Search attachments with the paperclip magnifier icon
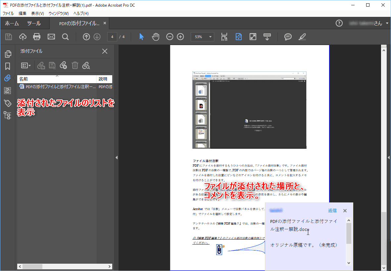This screenshot has width=391, height=271. pyautogui.click(x=86, y=66)
